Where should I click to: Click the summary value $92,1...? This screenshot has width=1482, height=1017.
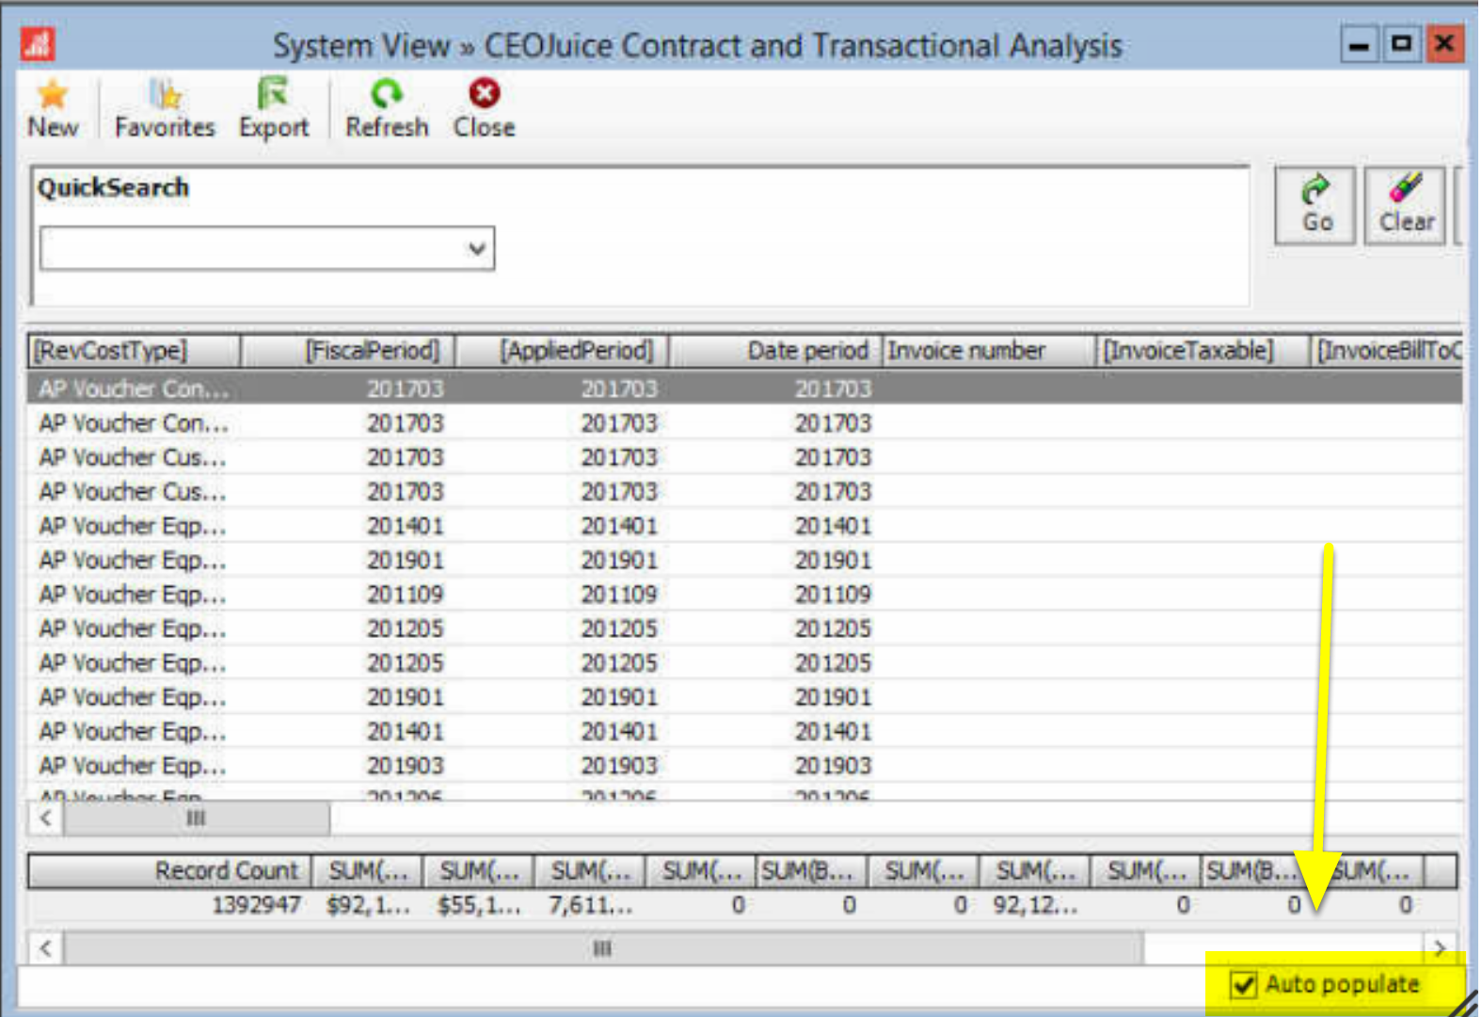coord(368,905)
